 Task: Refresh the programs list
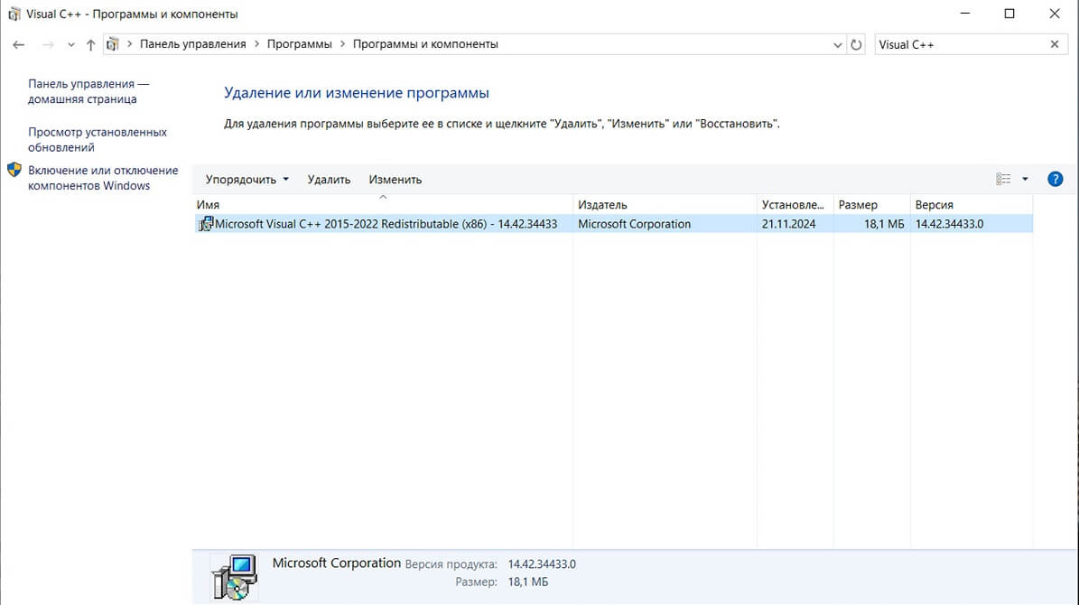(856, 45)
